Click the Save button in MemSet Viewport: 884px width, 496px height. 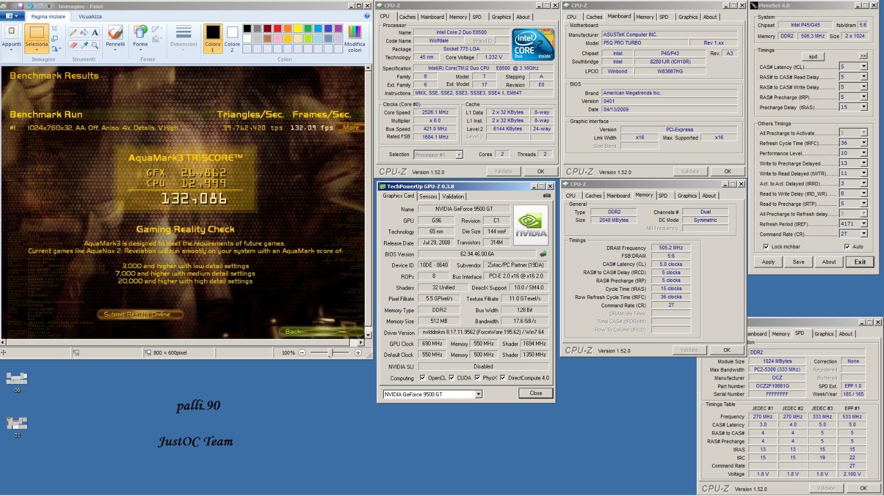tap(798, 262)
